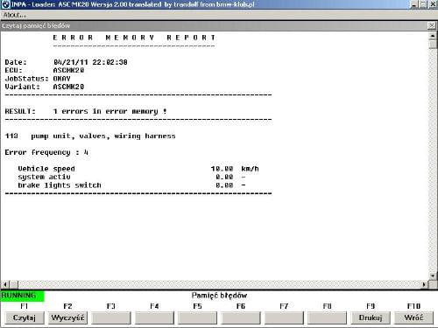
Task: Click the empty F6 button
Action: (241, 318)
